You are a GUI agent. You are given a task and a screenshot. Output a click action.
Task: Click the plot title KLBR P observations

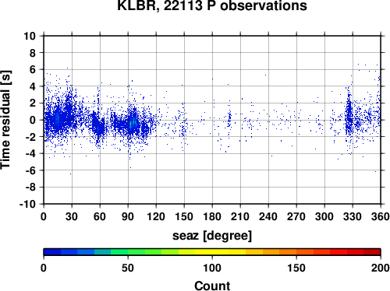point(212,5)
